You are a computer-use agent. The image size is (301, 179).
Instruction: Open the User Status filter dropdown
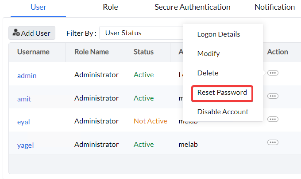tap(142, 33)
